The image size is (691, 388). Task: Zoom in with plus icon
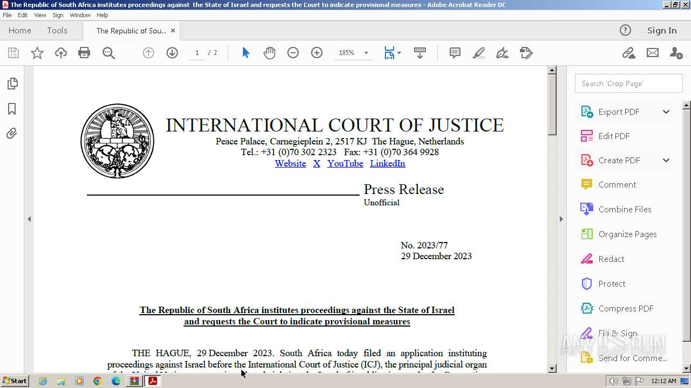click(x=317, y=53)
